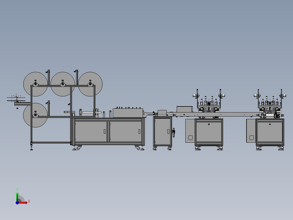Click the red X axis arrow of the triad
Viewport: 293px width, 220px height.
(x=23, y=203)
